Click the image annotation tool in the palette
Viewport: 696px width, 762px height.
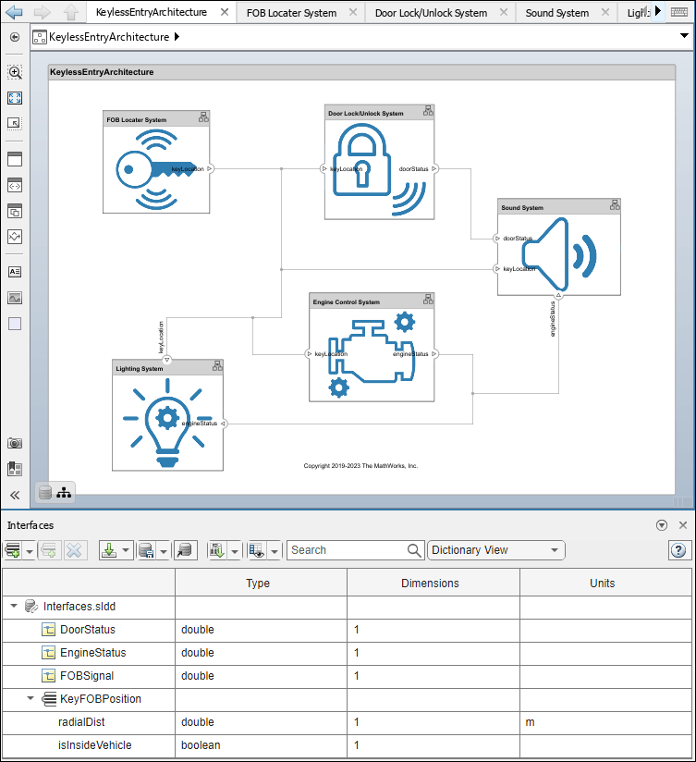click(x=15, y=298)
